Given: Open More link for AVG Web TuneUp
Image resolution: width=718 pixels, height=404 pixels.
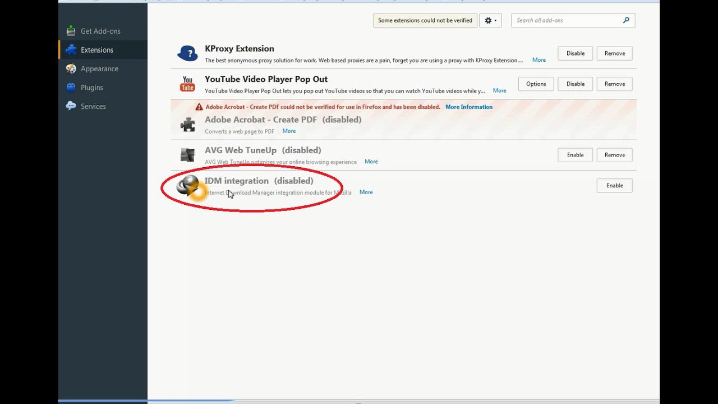Looking at the screenshot, I should [x=371, y=162].
